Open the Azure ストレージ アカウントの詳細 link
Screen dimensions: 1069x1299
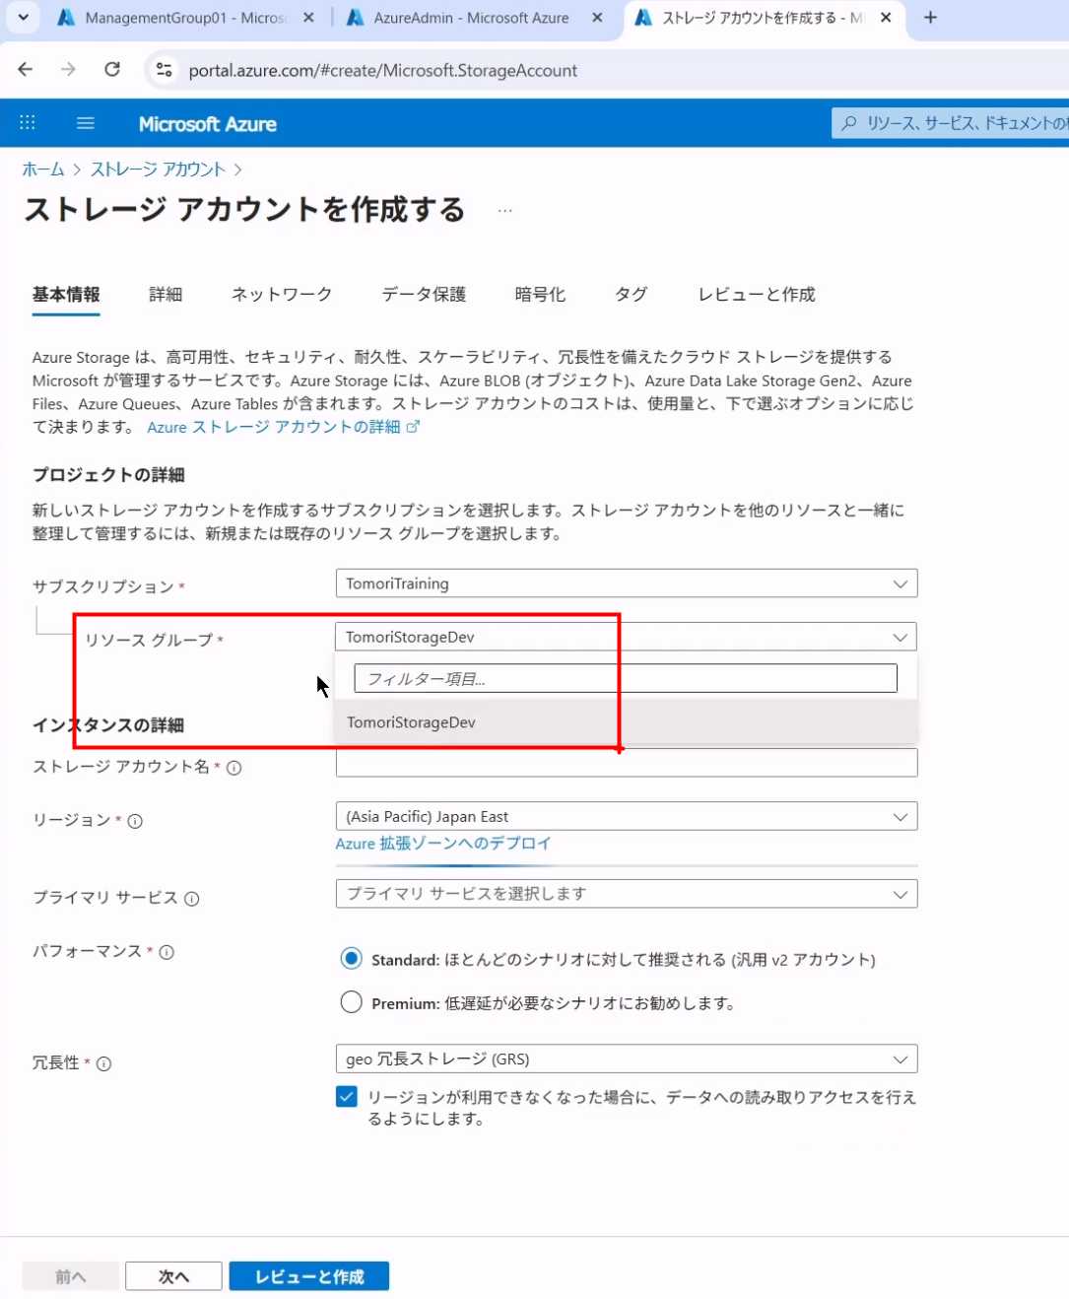[x=274, y=427]
